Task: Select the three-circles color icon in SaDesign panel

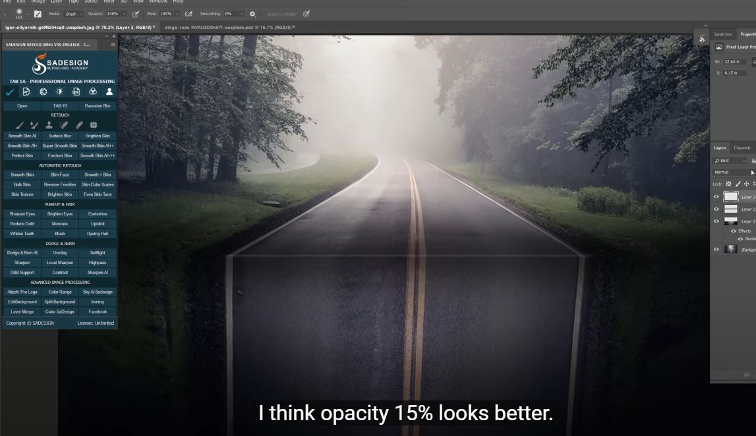Action: pyautogui.click(x=93, y=92)
